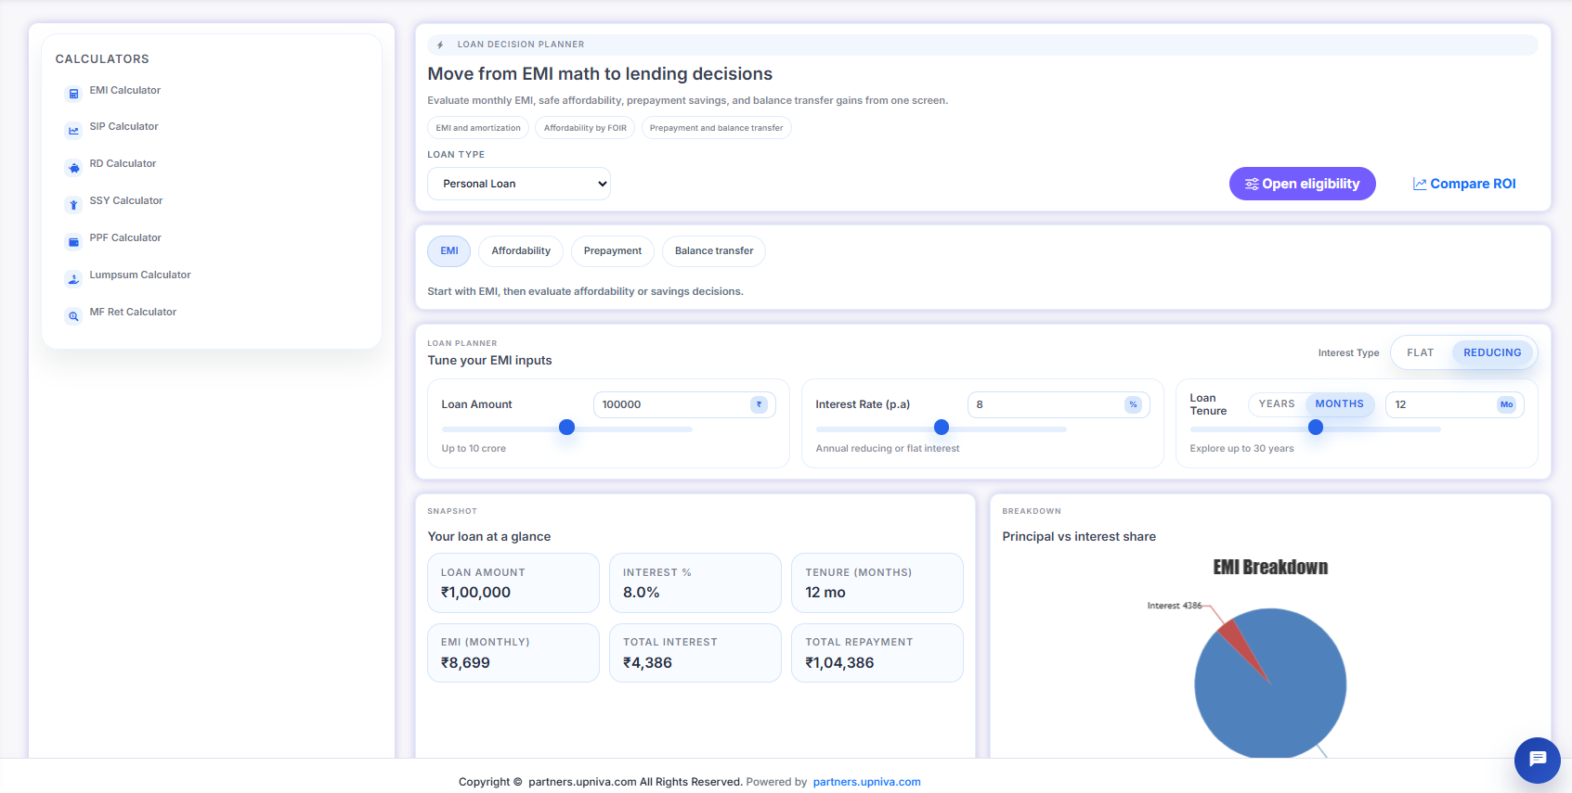Click the Loan Amount ₹1,00,000 snapshot card
Image resolution: width=1572 pixels, height=793 pixels.
pos(513,583)
